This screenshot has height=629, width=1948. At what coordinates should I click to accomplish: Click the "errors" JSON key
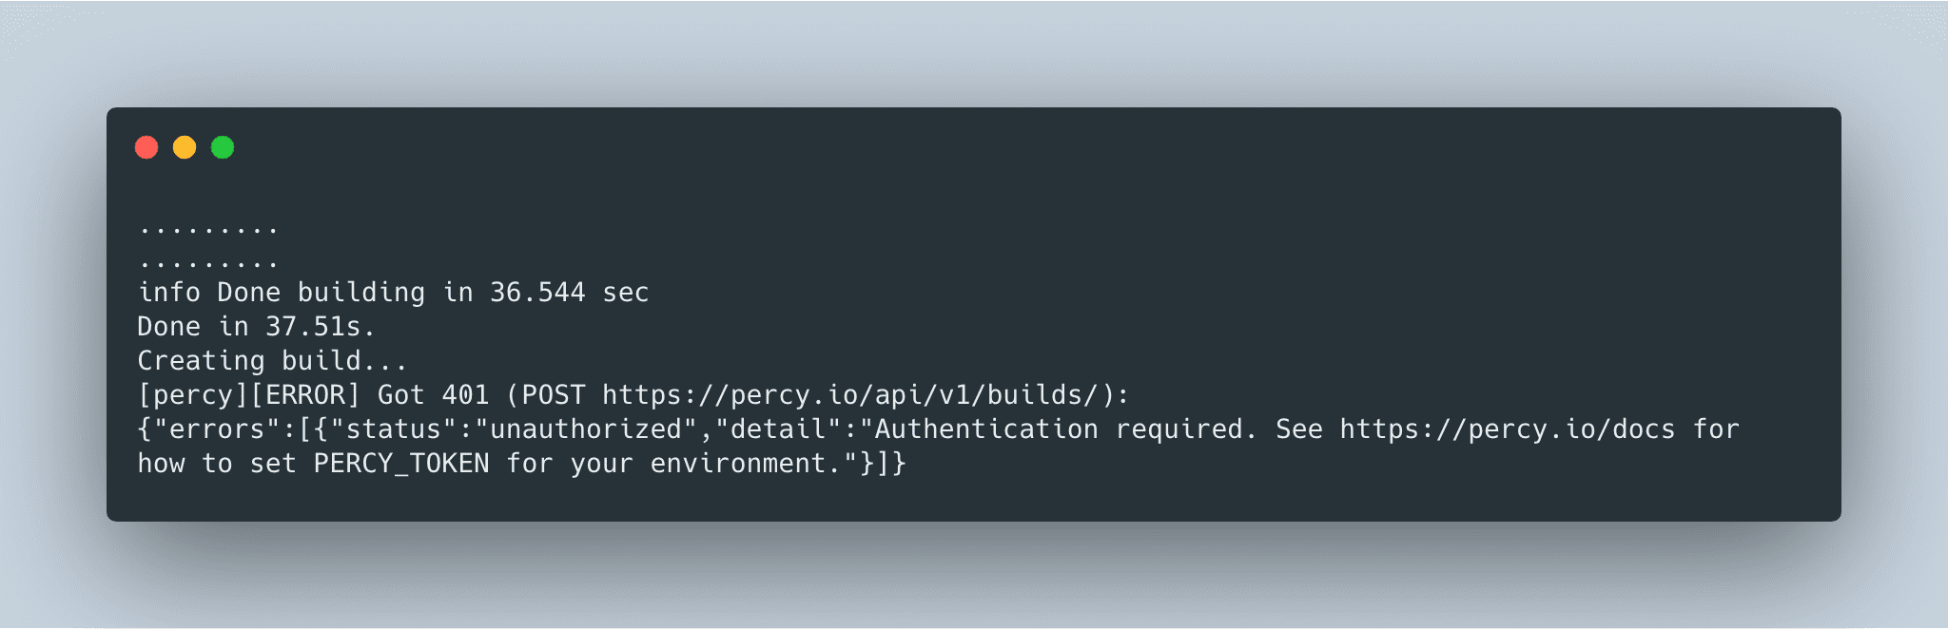pyautogui.click(x=217, y=429)
